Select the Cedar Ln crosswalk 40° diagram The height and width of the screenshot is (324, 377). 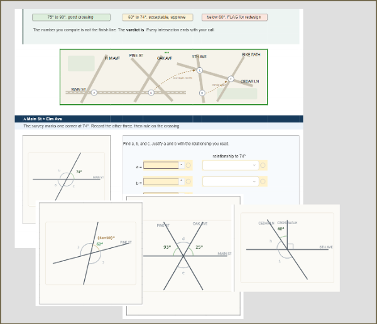tap(287, 248)
